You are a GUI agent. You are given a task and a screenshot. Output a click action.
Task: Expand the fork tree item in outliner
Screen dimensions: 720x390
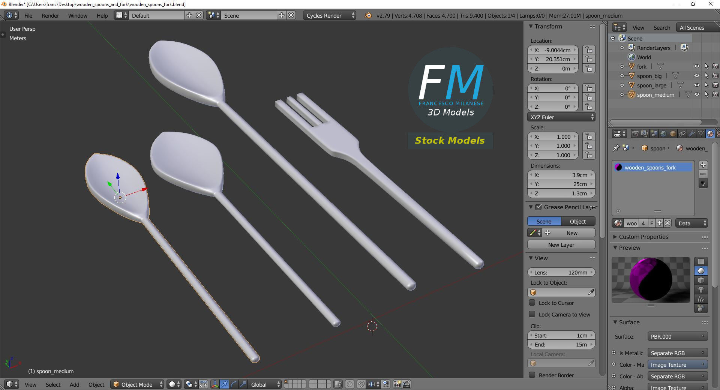(622, 66)
